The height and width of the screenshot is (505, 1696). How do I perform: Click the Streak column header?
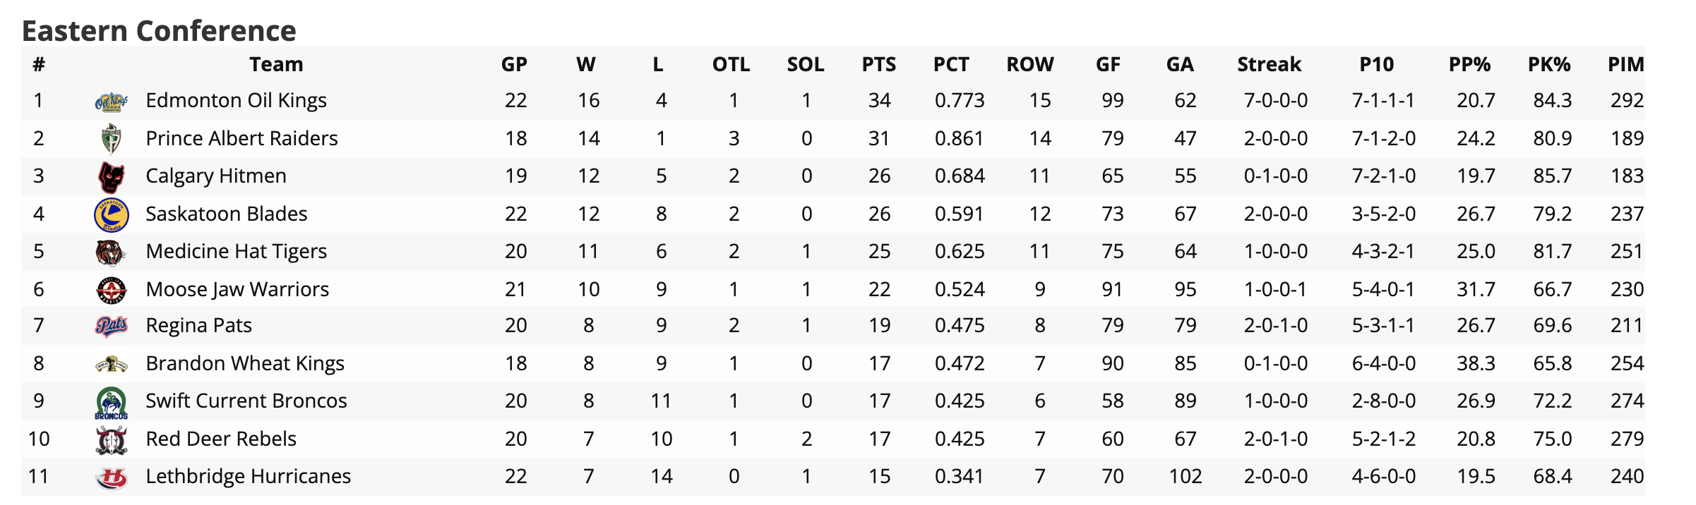[1269, 65]
